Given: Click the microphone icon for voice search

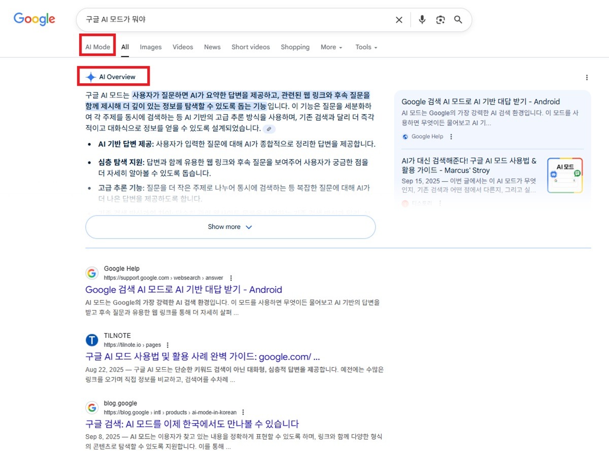Looking at the screenshot, I should click(422, 19).
